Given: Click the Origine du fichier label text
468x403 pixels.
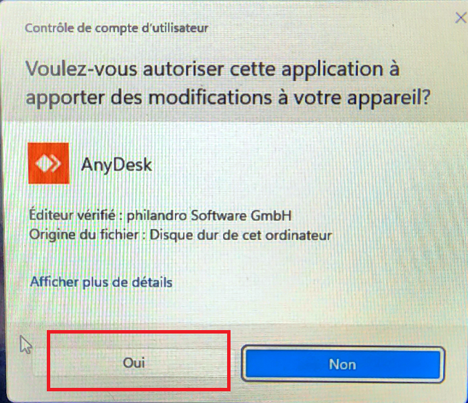Looking at the screenshot, I should pos(84,235).
